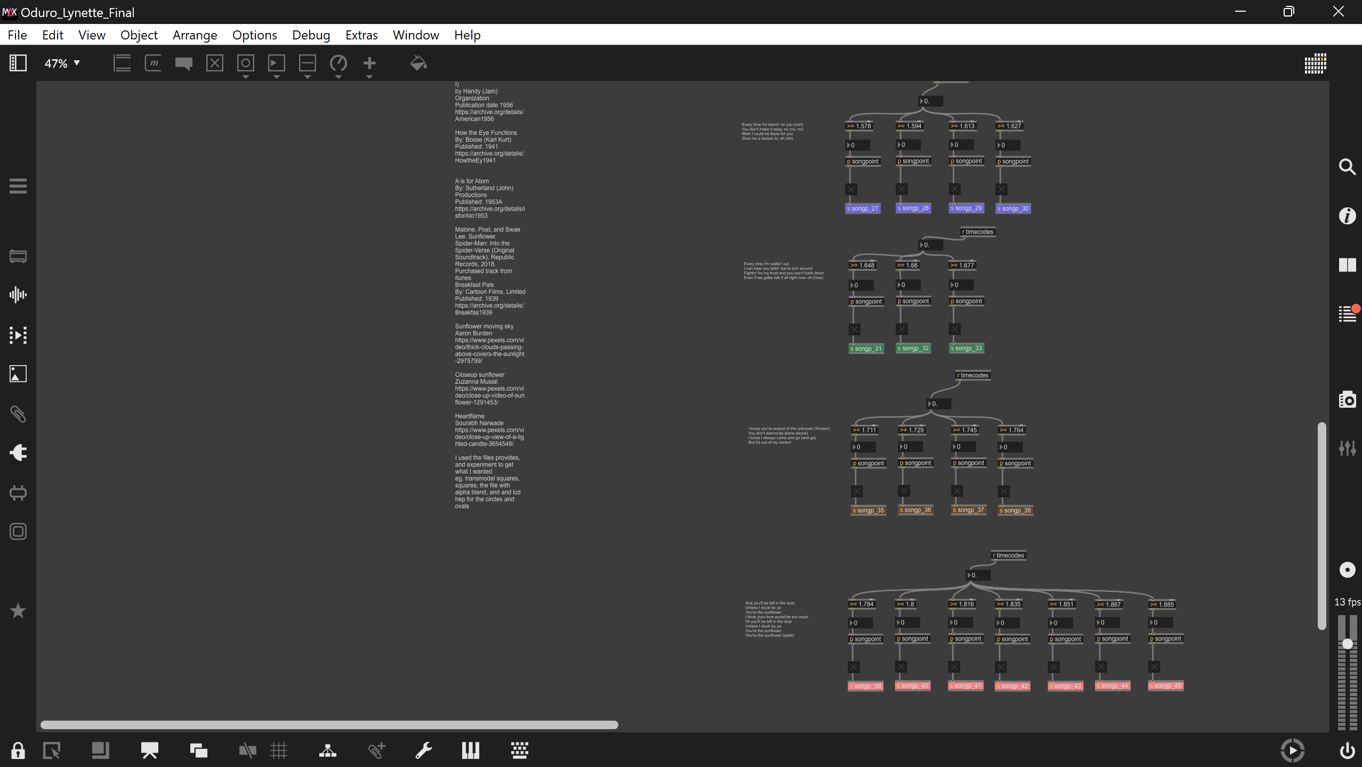
Task: Open the Inspector info icon
Action: [1347, 216]
